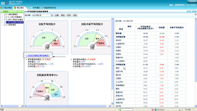Screen dimensions: 197x111
Task: Click the popup blocker status icon
Action: (152, 109)
